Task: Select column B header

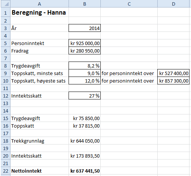Action: (x=85, y=4)
